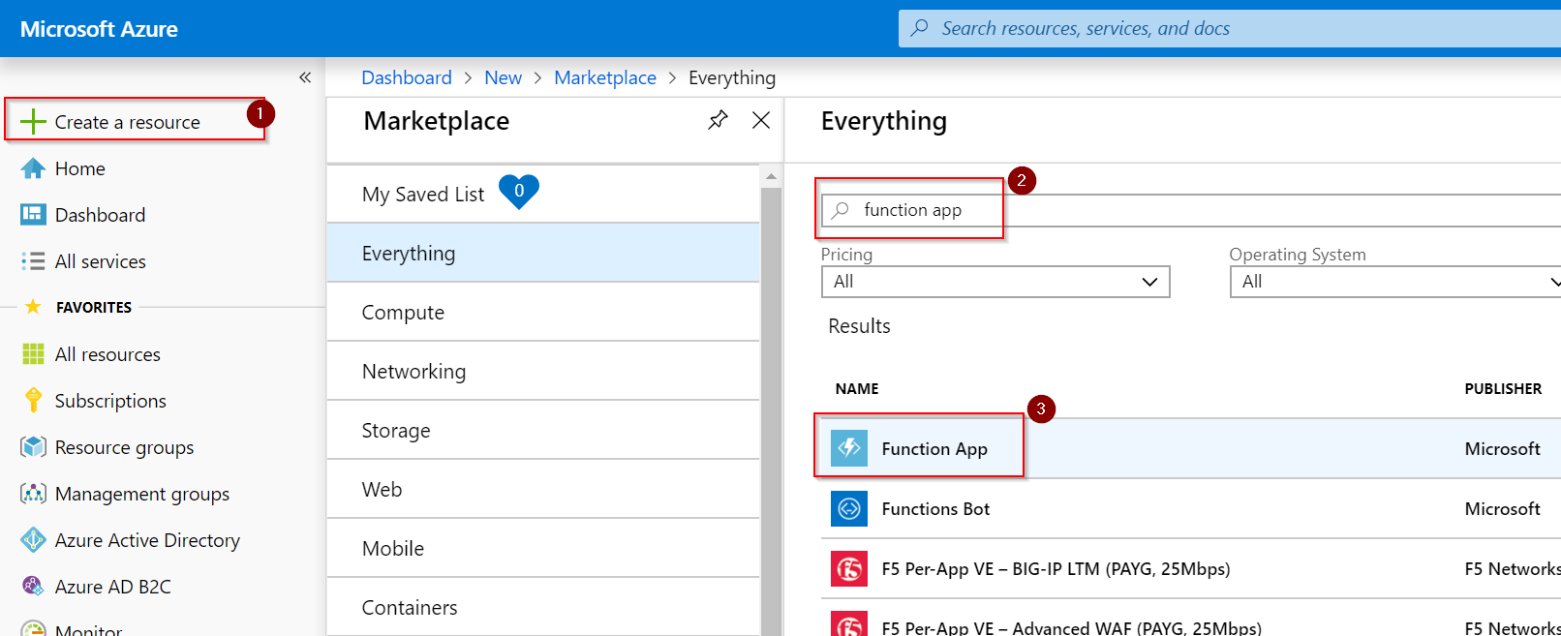This screenshot has height=636, width=1561.
Task: Click the Subscriptions key icon
Action: tap(33, 400)
